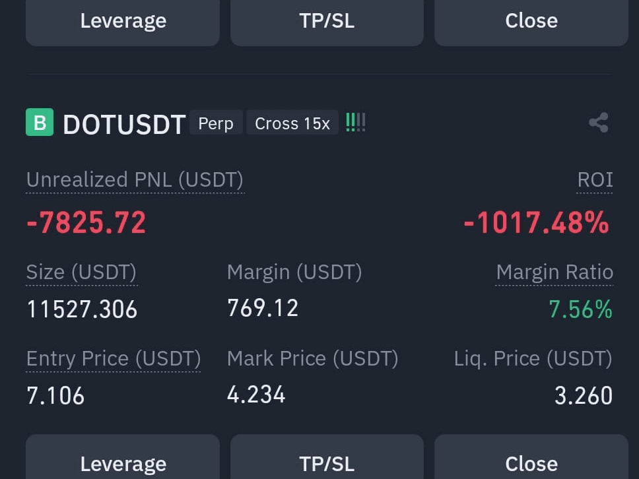Screen dimensions: 639x479
Task: Tap the Perp contract tag
Action: (216, 123)
